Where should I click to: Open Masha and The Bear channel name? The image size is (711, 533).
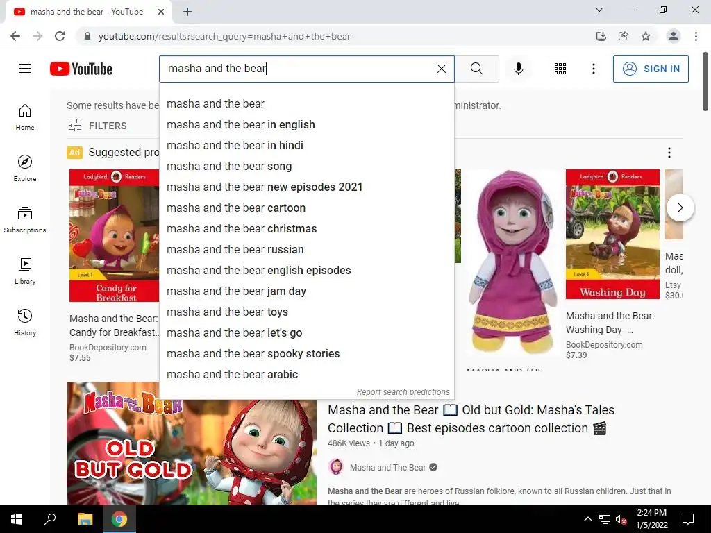pyautogui.click(x=387, y=467)
